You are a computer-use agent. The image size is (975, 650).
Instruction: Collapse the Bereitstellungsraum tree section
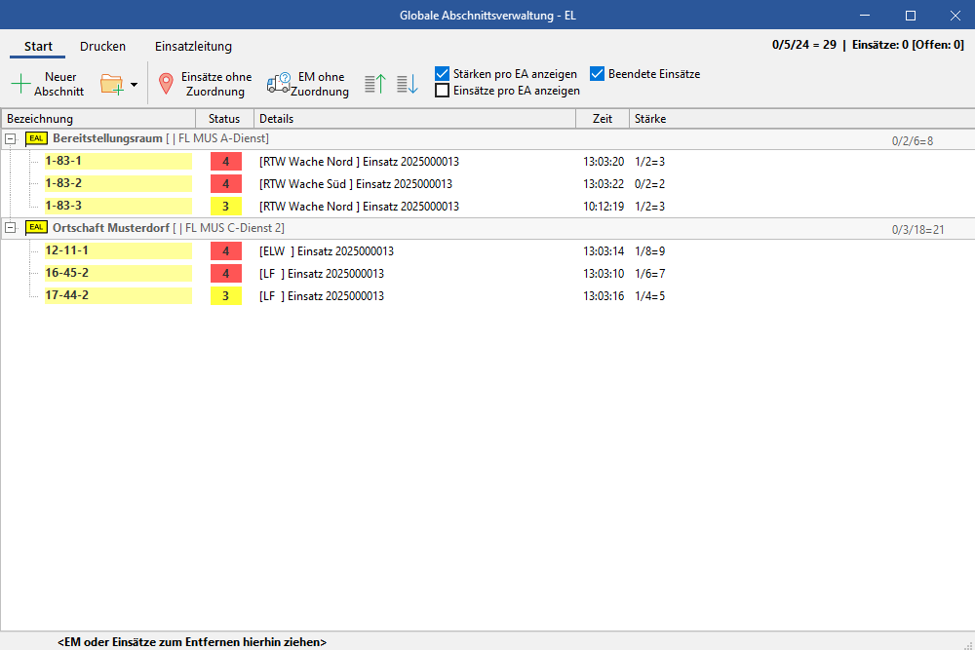pyautogui.click(x=10, y=139)
